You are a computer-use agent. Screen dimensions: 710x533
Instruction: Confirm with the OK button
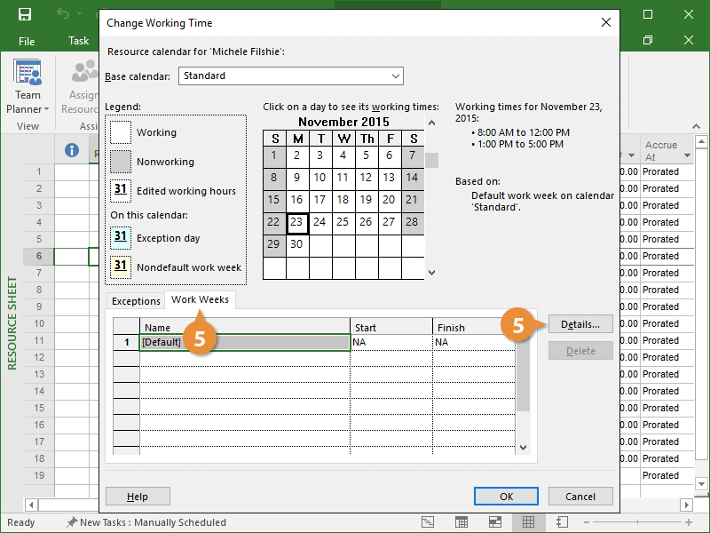click(x=506, y=497)
